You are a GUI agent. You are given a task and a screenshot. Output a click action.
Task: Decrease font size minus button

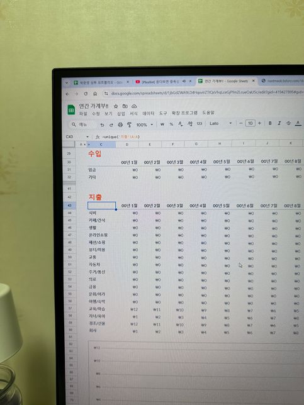click(240, 123)
